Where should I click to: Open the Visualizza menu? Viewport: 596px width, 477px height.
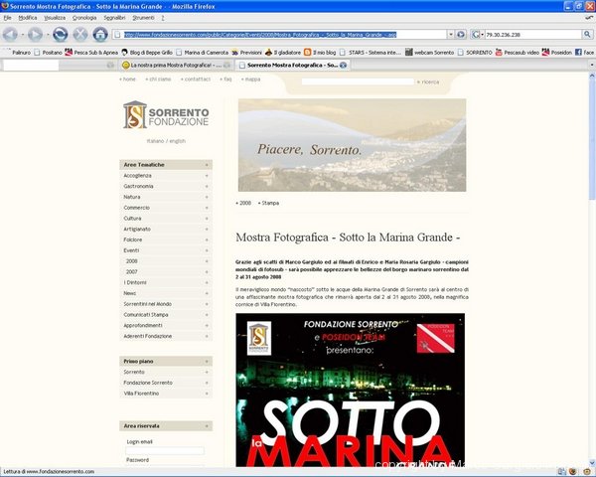click(55, 18)
